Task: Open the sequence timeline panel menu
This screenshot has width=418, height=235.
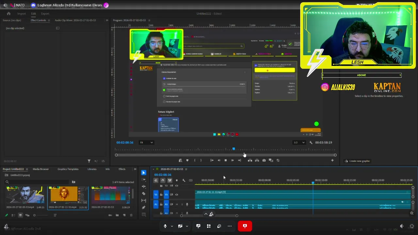Action: [x=186, y=169]
